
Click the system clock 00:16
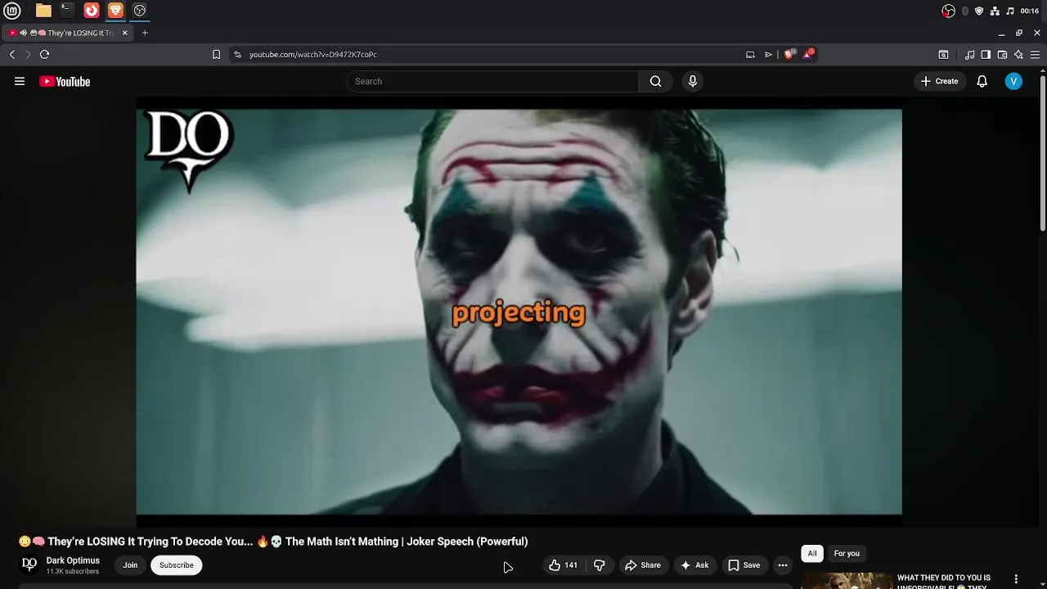[1030, 11]
